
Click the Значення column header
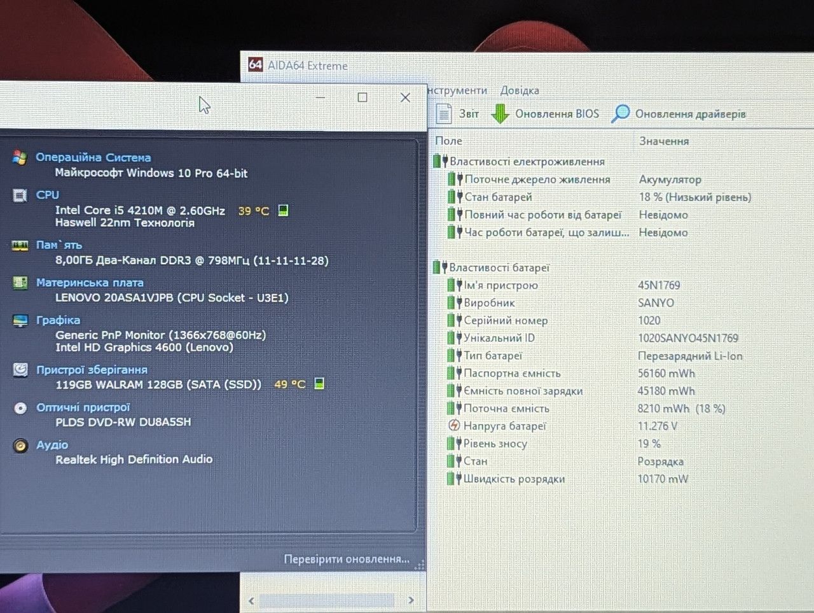(x=664, y=141)
